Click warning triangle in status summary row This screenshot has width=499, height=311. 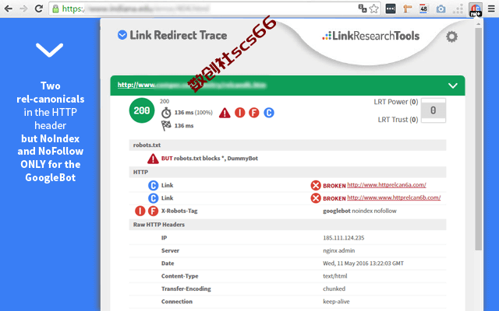[x=225, y=113]
